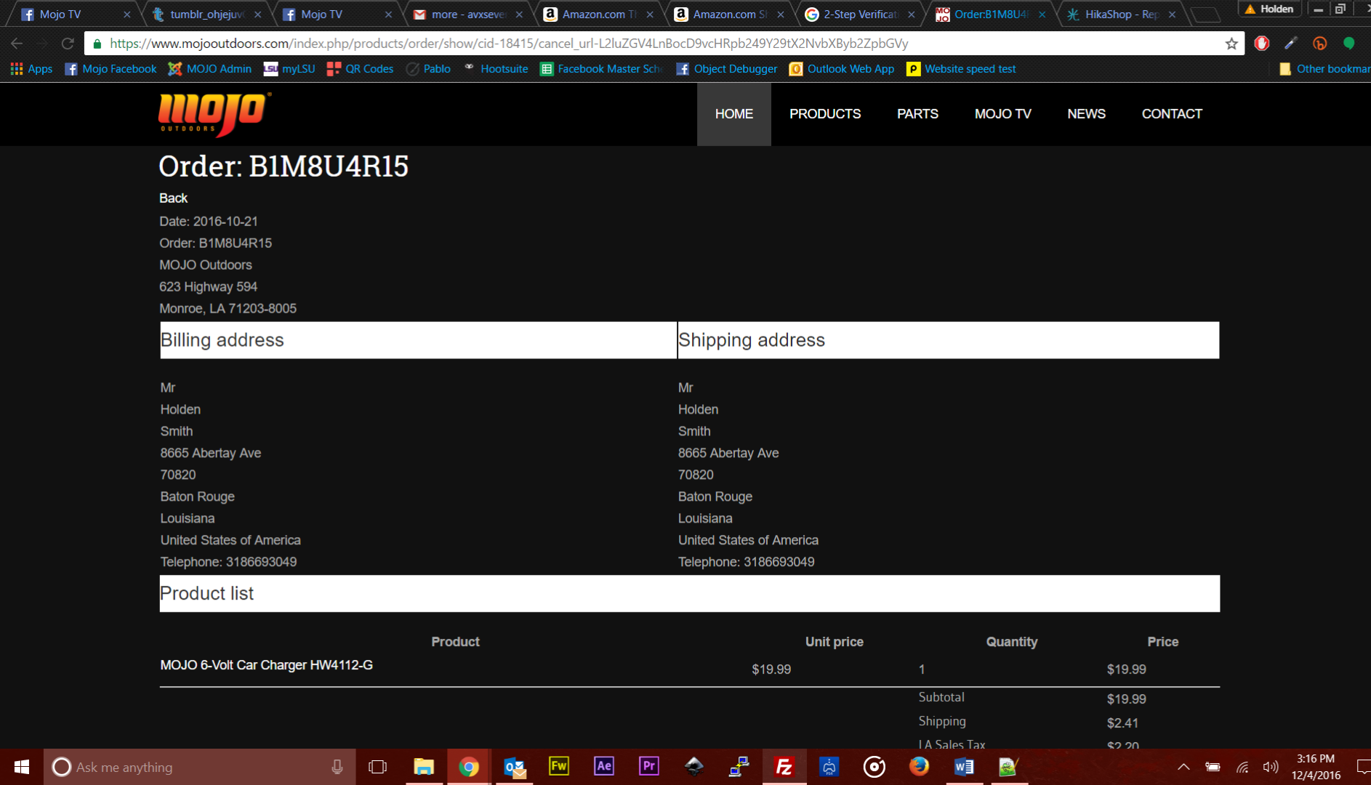Click the battery icon in system tray
This screenshot has width=1371, height=785.
click(x=1213, y=767)
